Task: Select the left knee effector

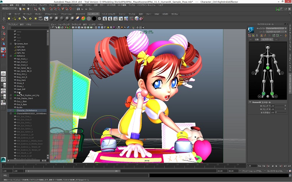Action: pos(272,81)
